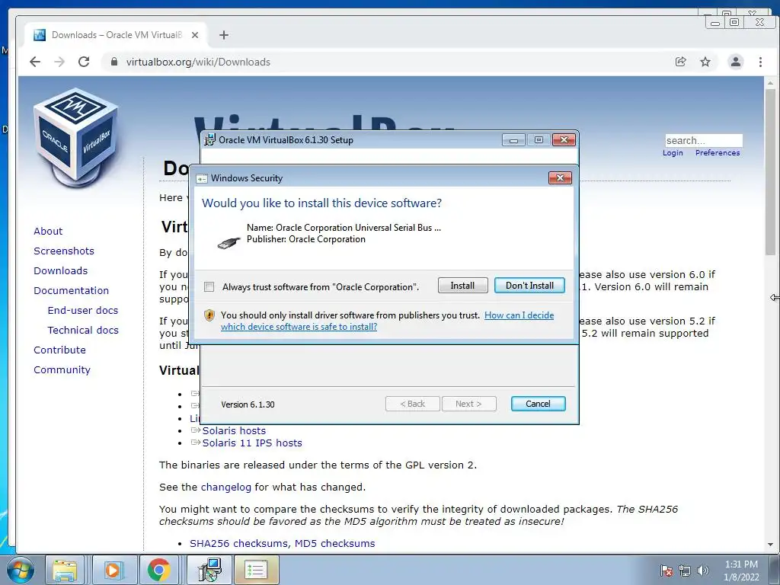This screenshot has height=585, width=780.
Task: Open the Chrome profile avatar menu
Action: [735, 62]
